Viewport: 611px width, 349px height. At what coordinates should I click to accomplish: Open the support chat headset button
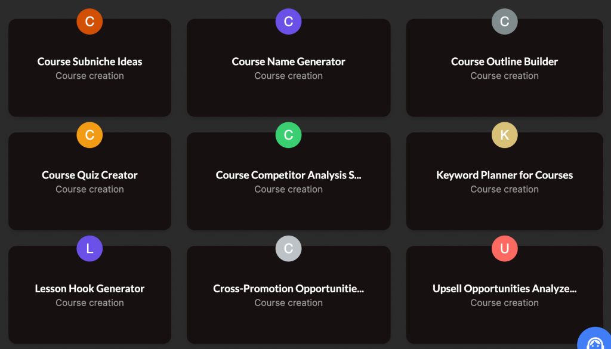pos(595,338)
